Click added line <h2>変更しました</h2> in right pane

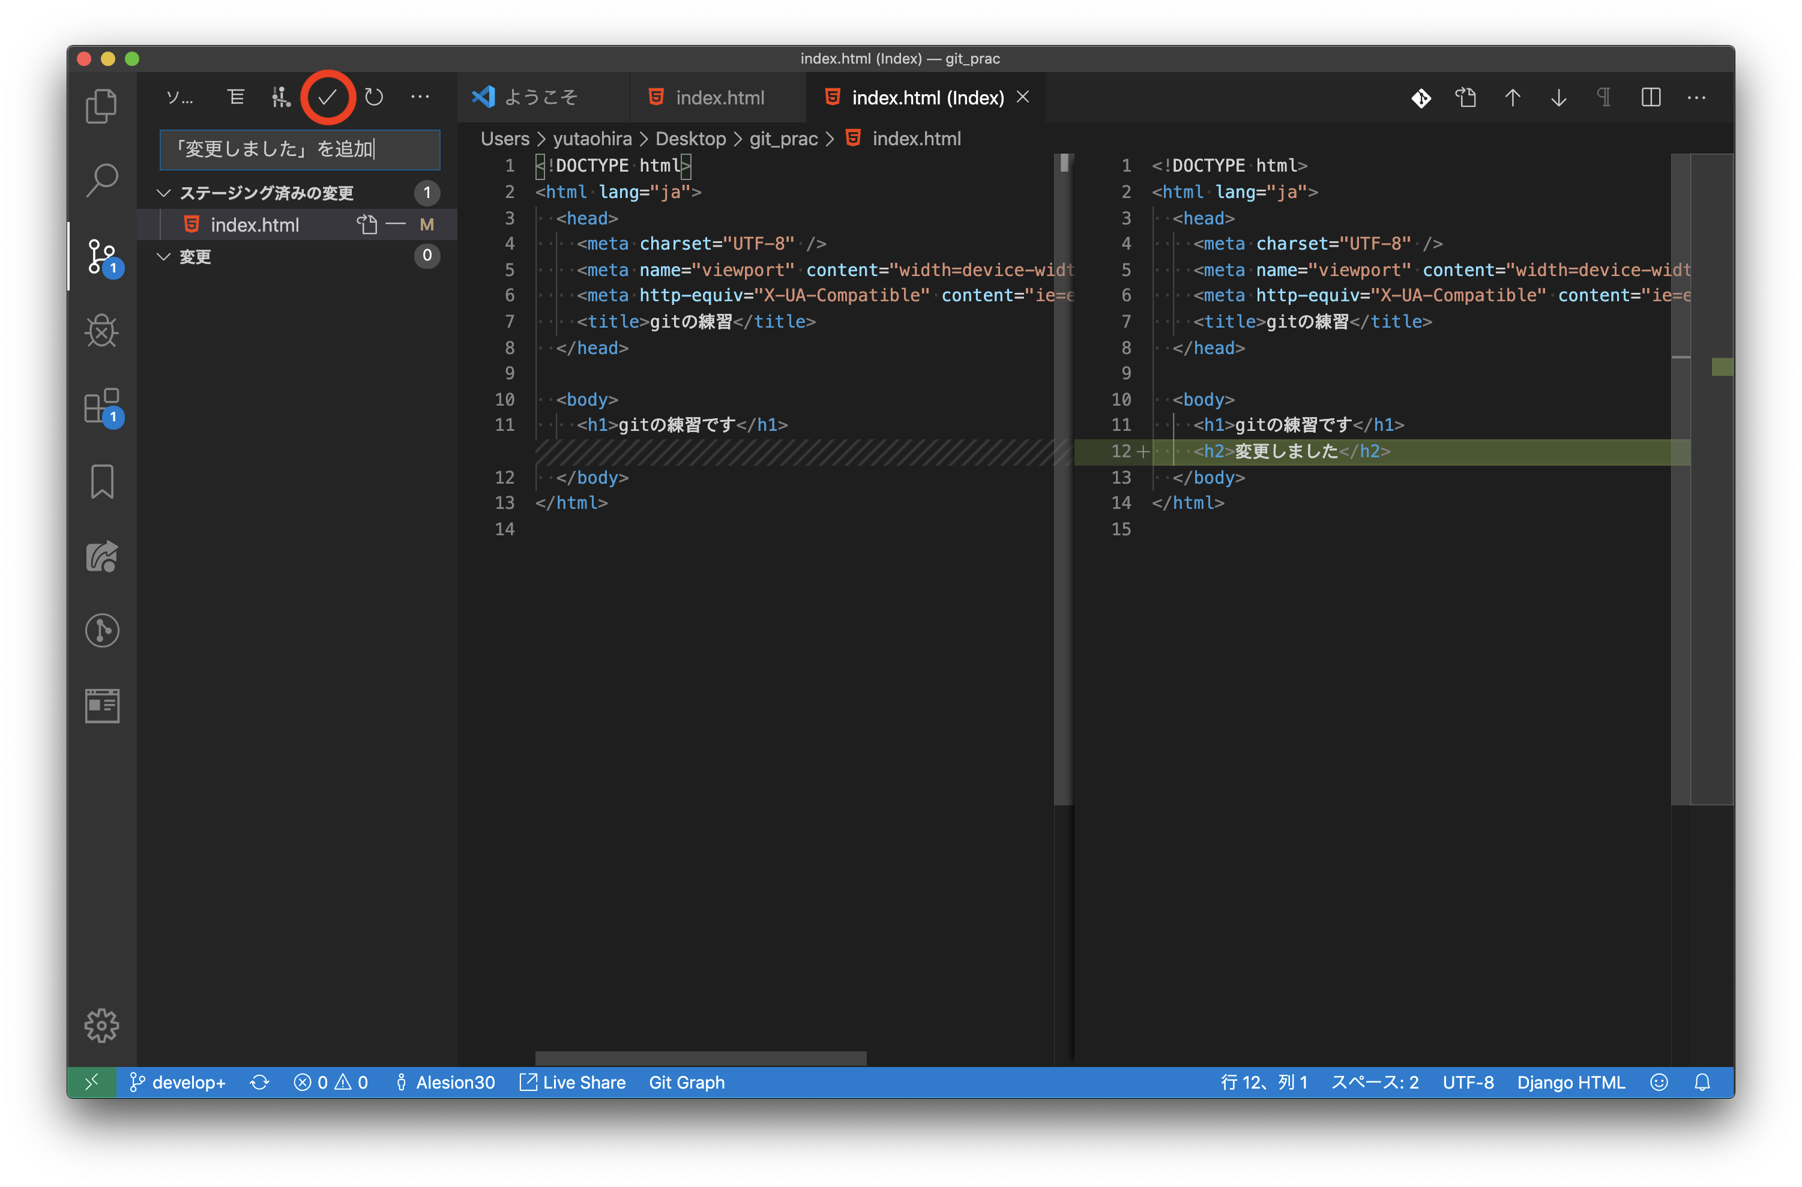1292,452
